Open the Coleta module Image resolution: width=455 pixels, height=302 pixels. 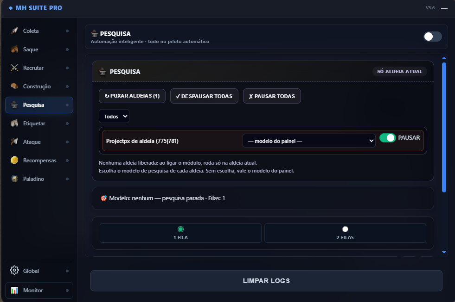coord(39,31)
